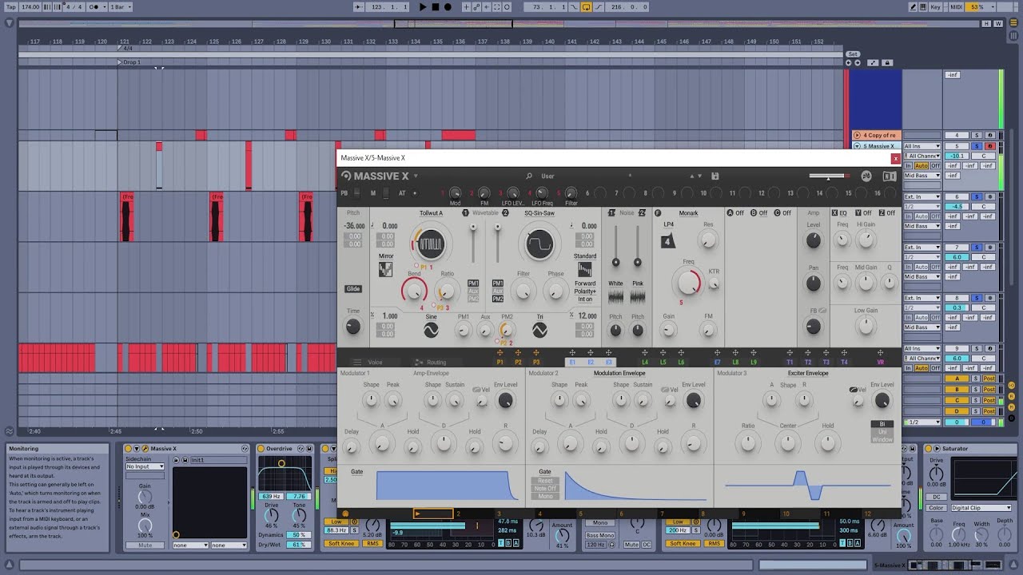This screenshot has width=1023, height=575.
Task: Toggle Massive X device on/off in Ableton rack
Action: click(x=128, y=449)
